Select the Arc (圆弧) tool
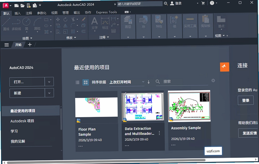Screen dimensions: 259x164 [37, 24]
